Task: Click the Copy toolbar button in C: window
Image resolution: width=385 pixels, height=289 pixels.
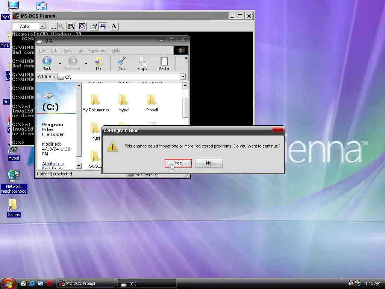Action: coord(142,64)
